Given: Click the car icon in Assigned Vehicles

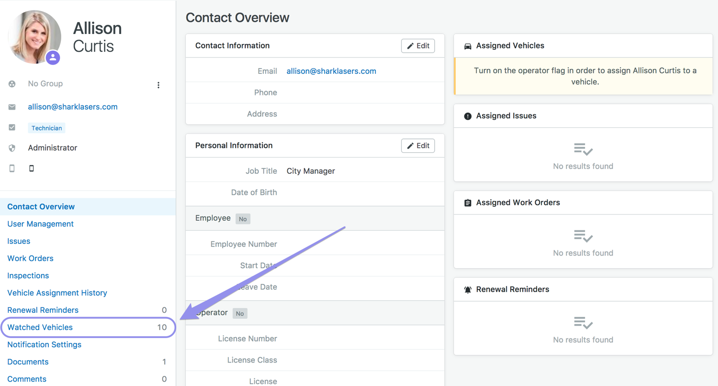Looking at the screenshot, I should click(468, 46).
